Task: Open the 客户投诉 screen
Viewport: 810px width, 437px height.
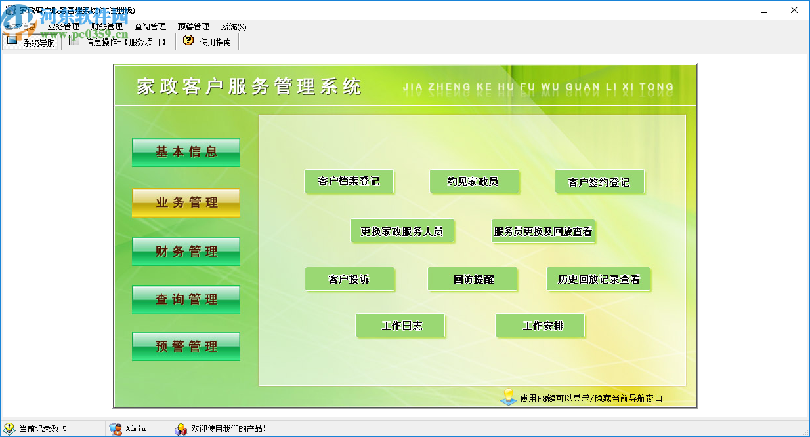Action: pyautogui.click(x=349, y=279)
